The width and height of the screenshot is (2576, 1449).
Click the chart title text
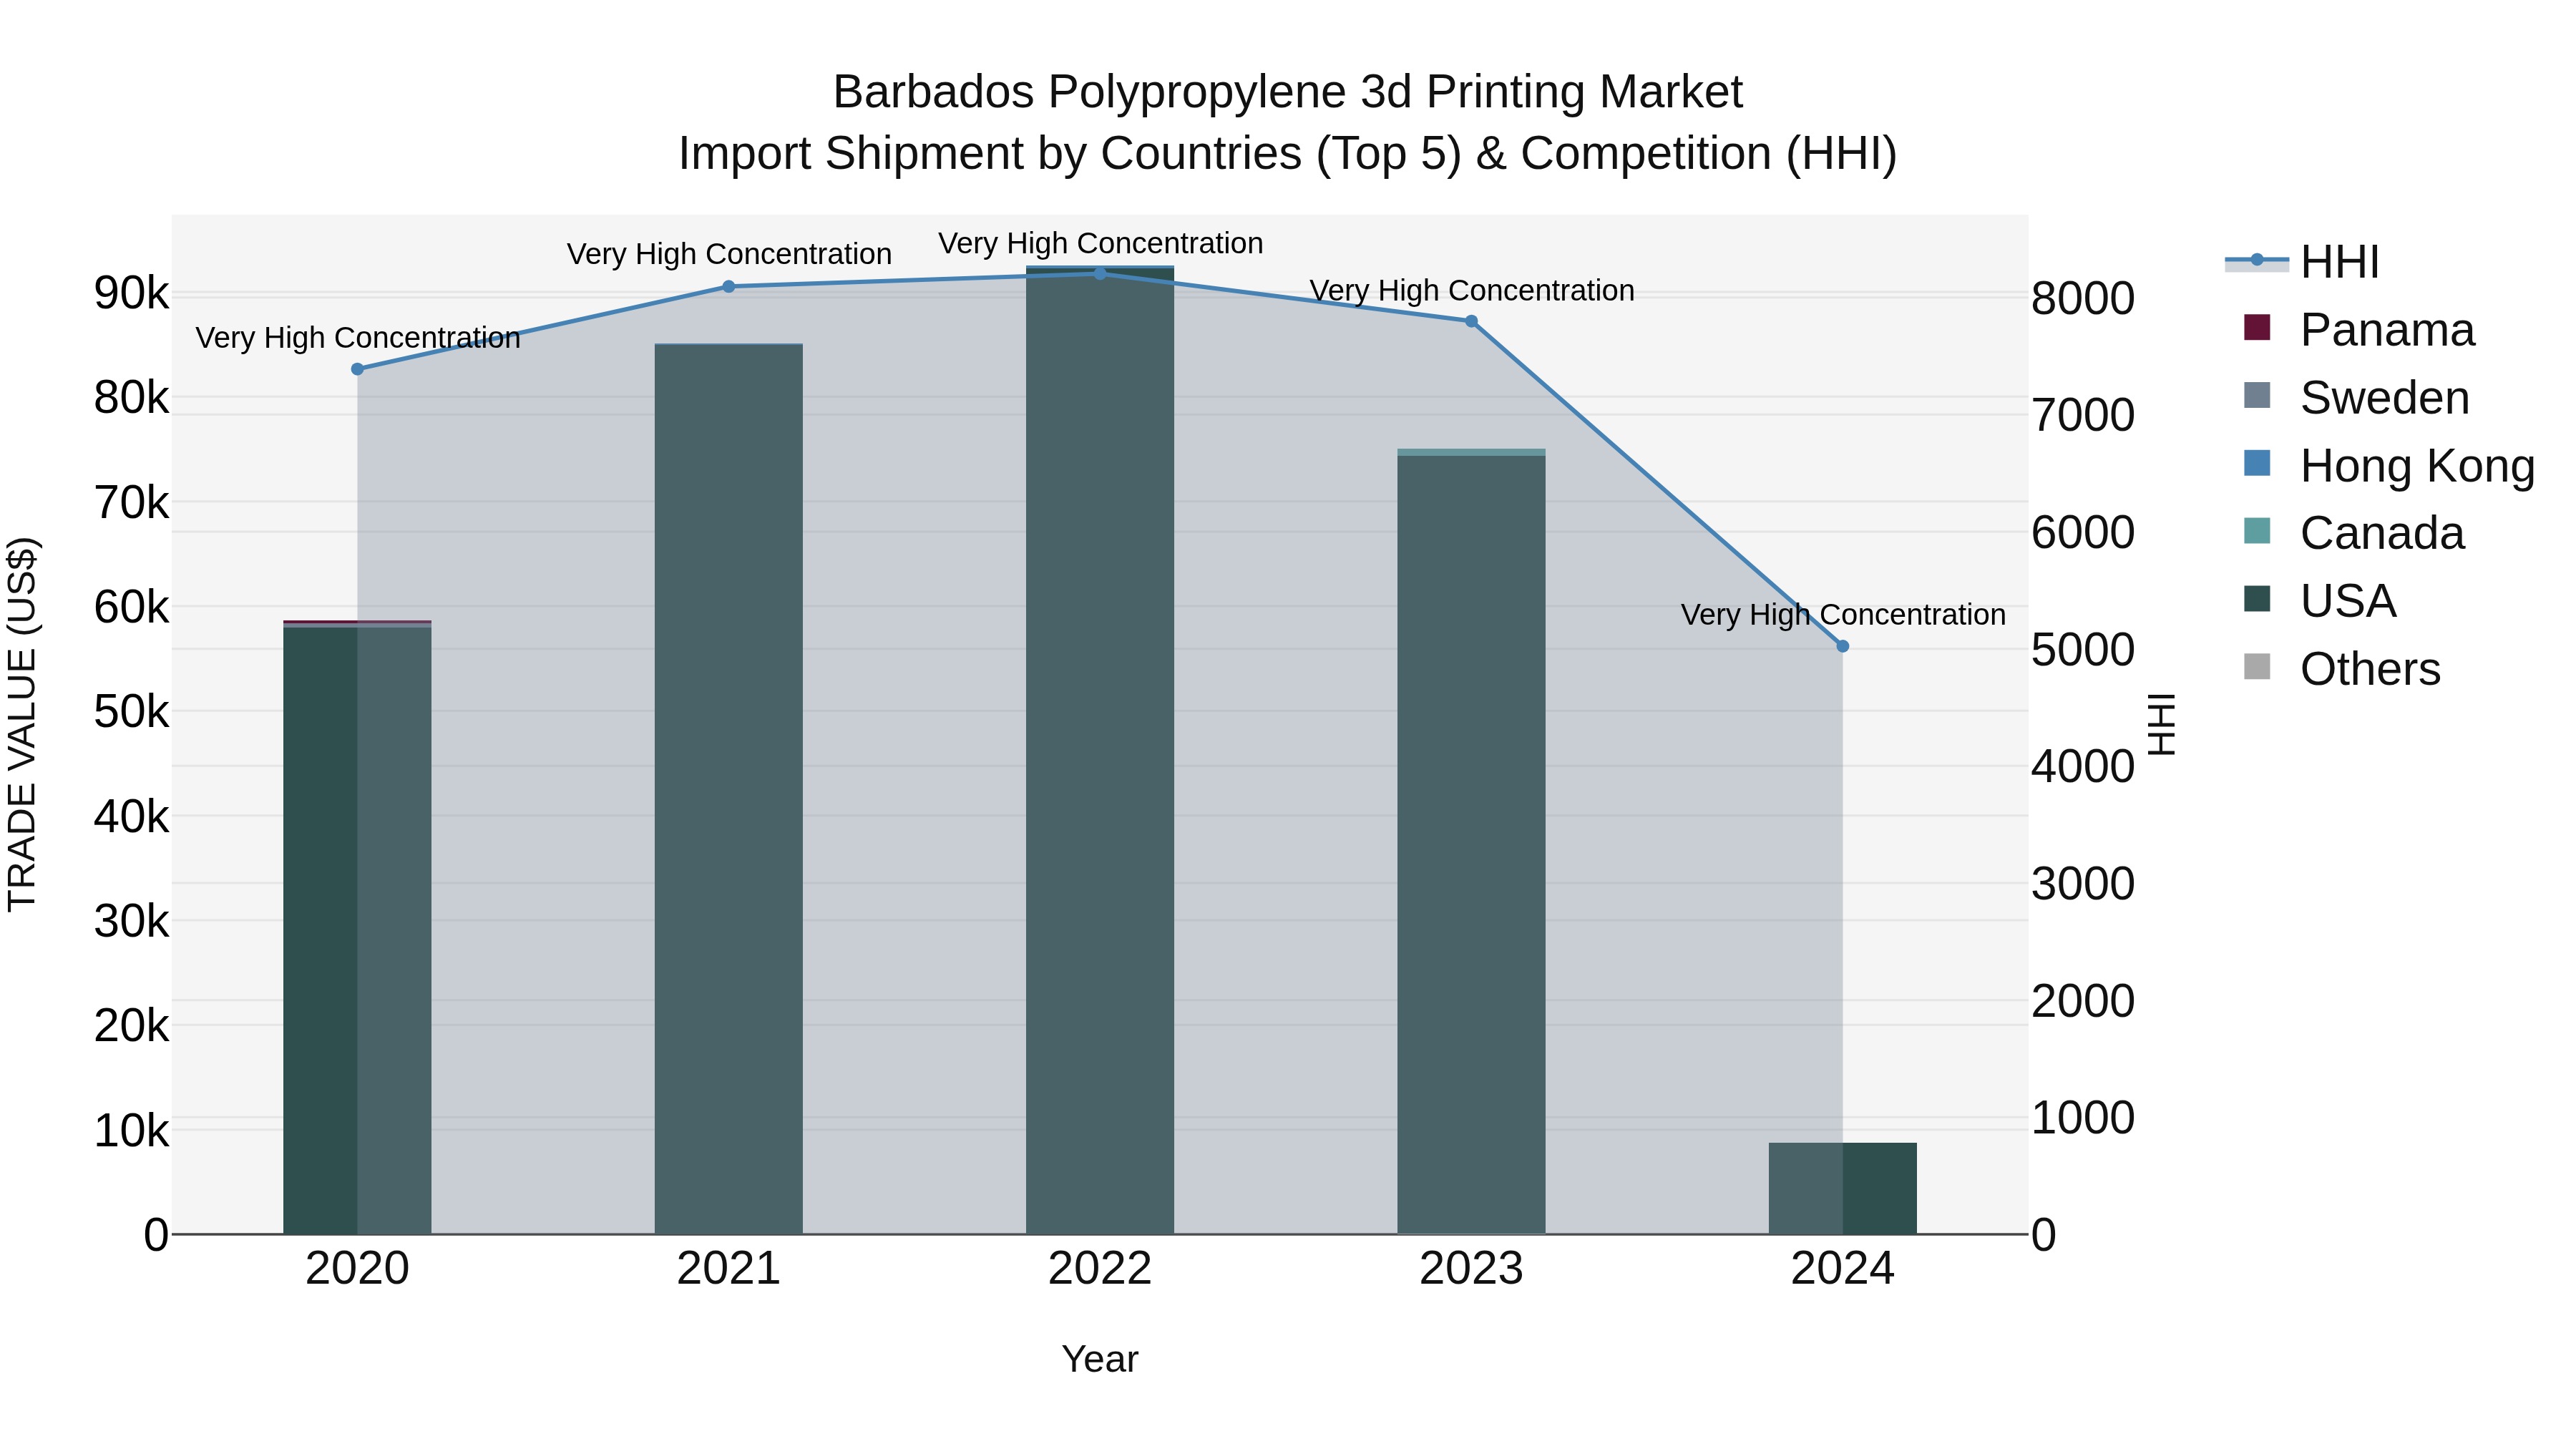pyautogui.click(x=1288, y=123)
